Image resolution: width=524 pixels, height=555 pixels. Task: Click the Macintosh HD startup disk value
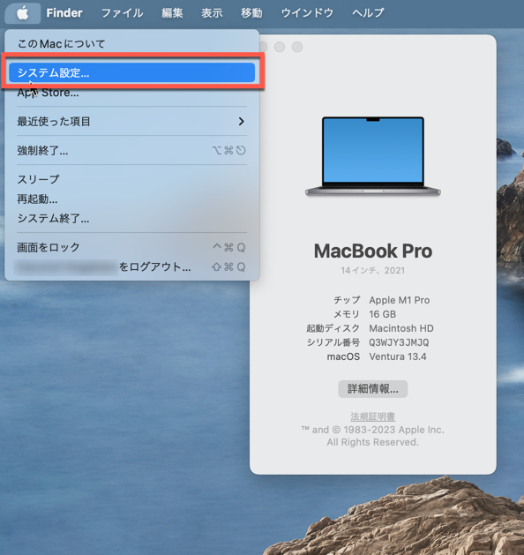[401, 328]
